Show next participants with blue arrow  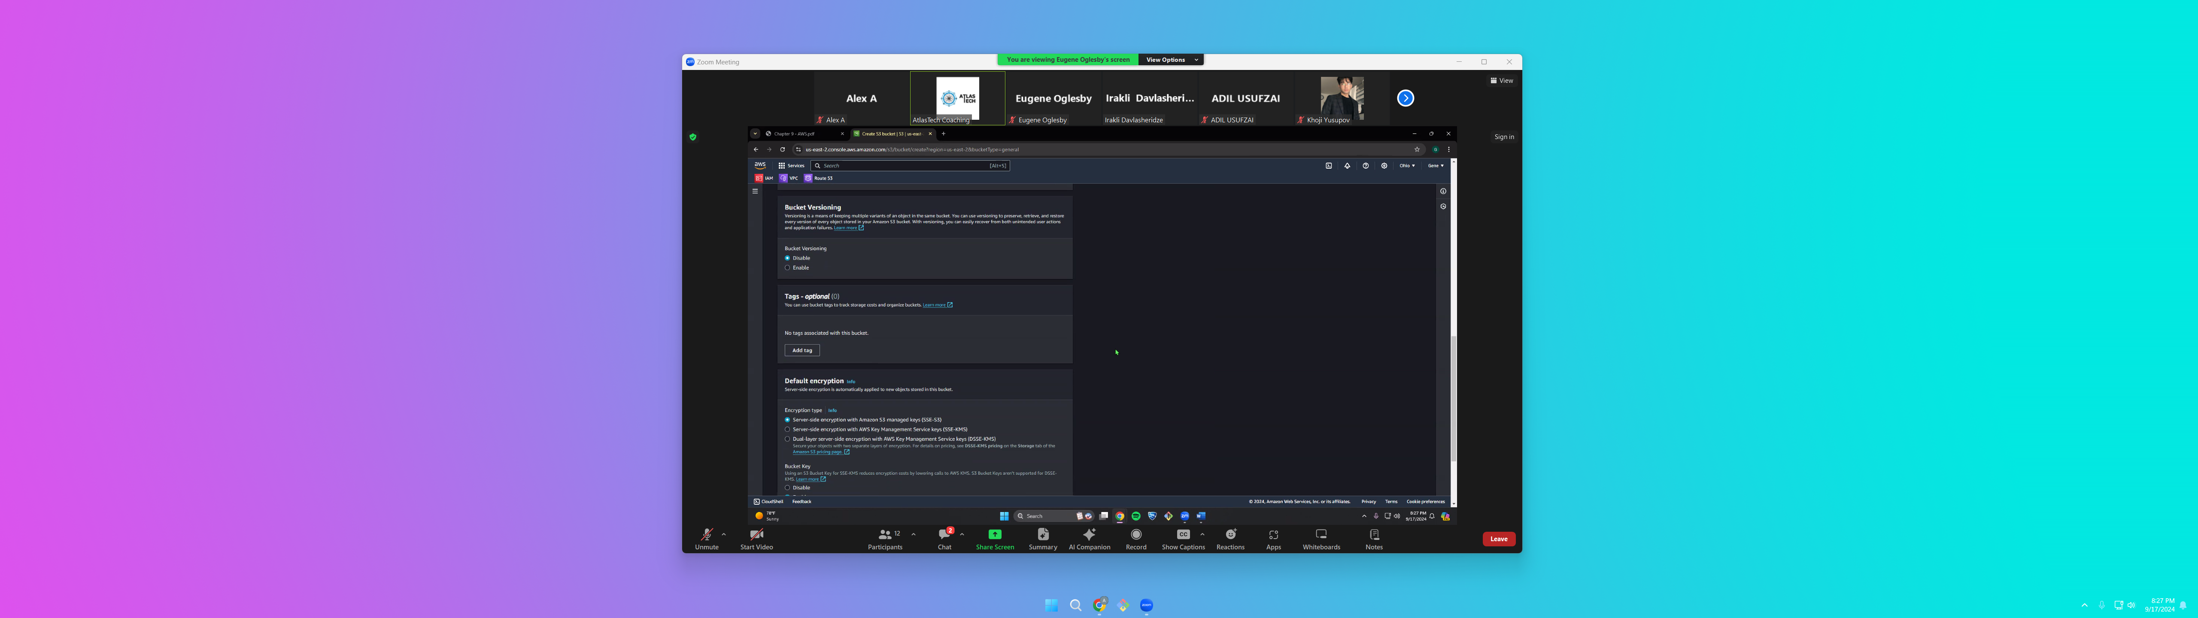pos(1406,98)
